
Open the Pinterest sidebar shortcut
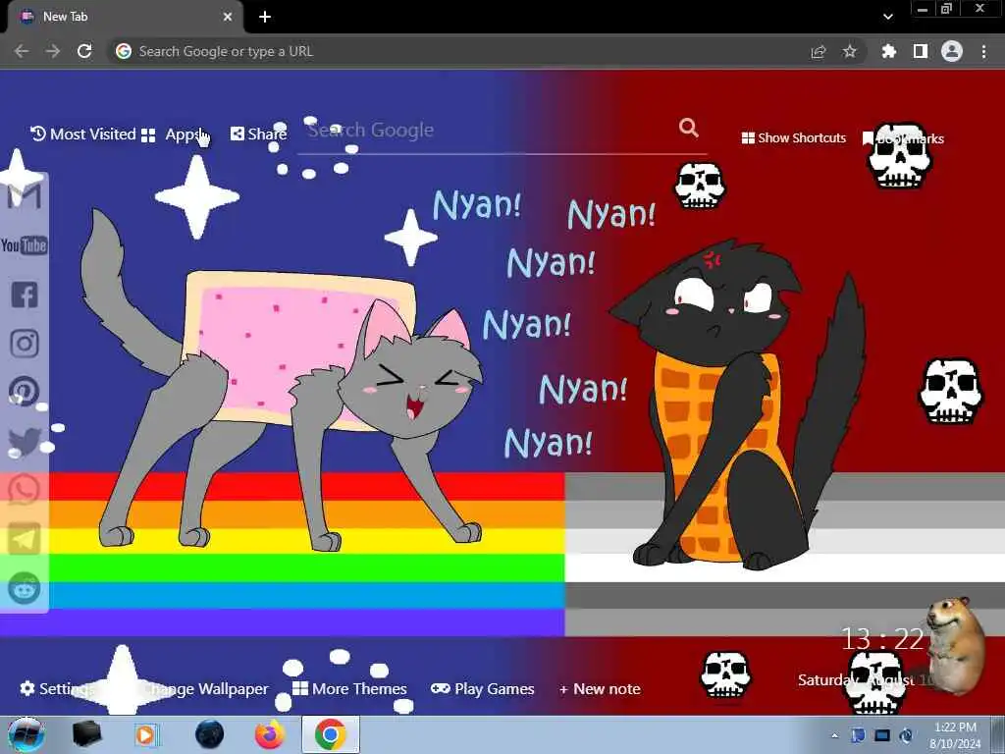point(25,391)
